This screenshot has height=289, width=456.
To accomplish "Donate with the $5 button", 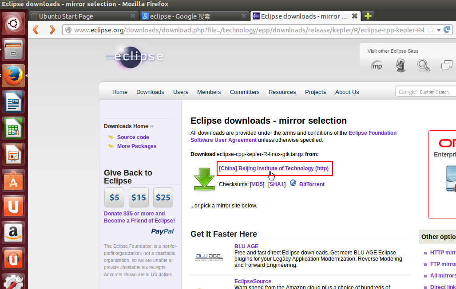I will coord(114,198).
